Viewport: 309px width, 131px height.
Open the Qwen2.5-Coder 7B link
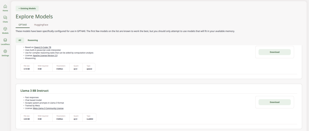pos(43,47)
